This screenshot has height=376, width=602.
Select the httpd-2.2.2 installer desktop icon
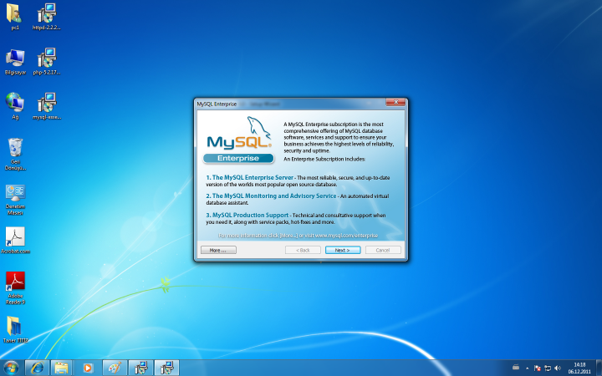point(48,14)
